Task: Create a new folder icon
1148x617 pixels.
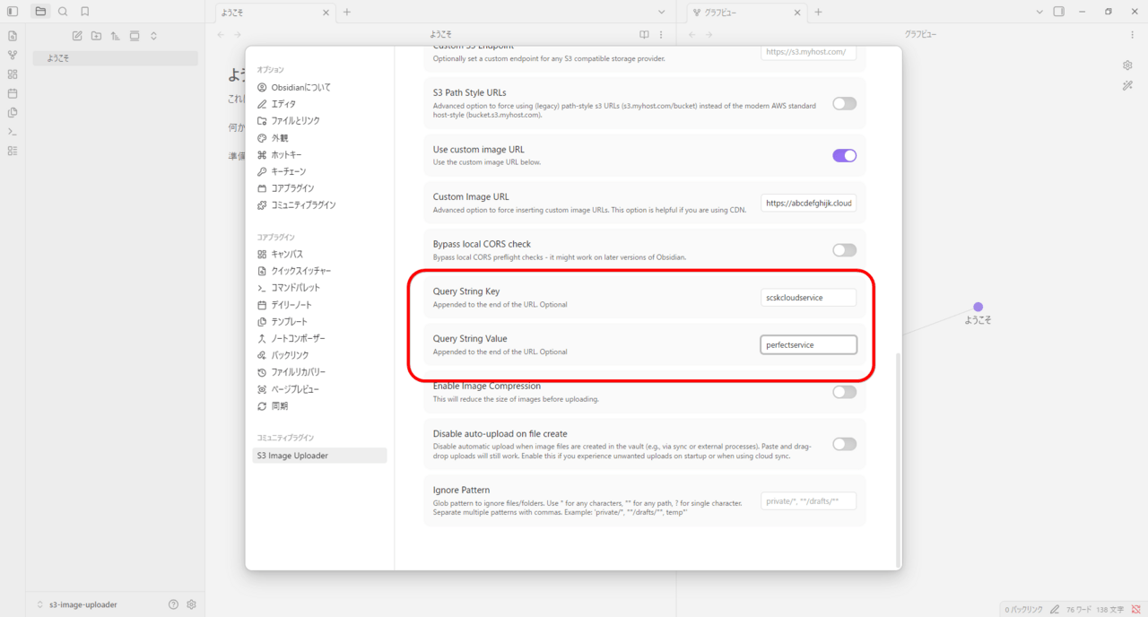Action: pyautogui.click(x=96, y=36)
